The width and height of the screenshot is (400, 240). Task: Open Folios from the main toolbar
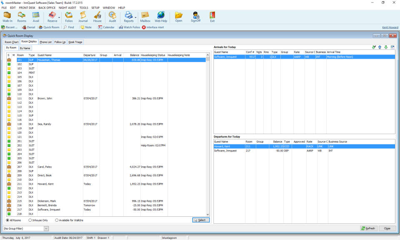(x=69, y=17)
